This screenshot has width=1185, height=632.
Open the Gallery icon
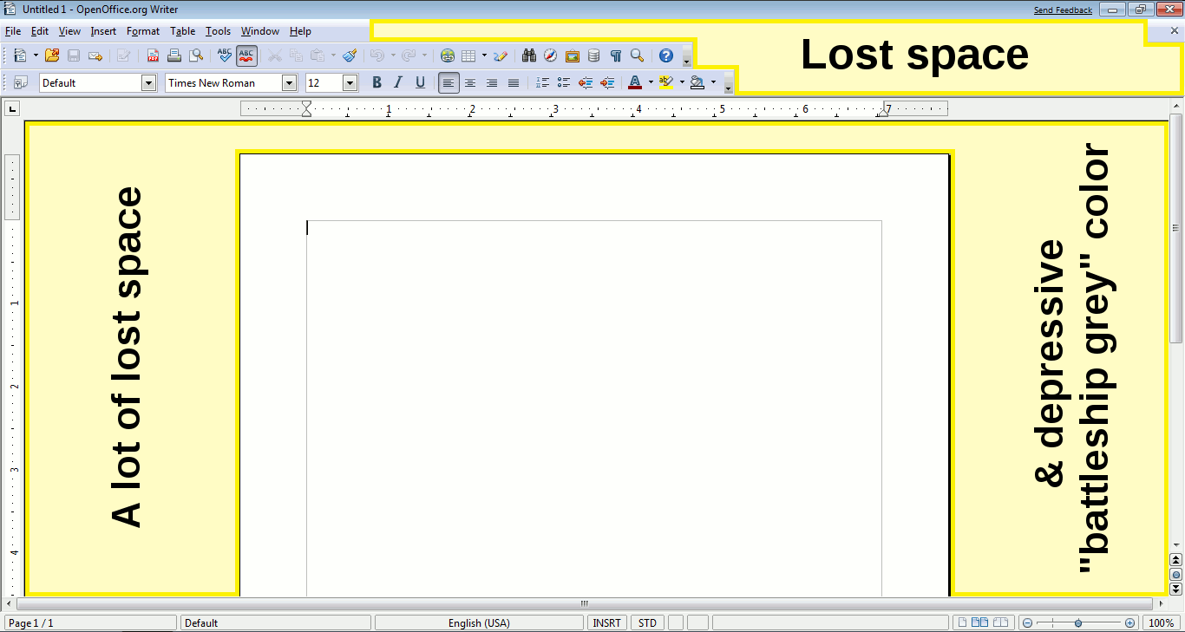click(573, 55)
